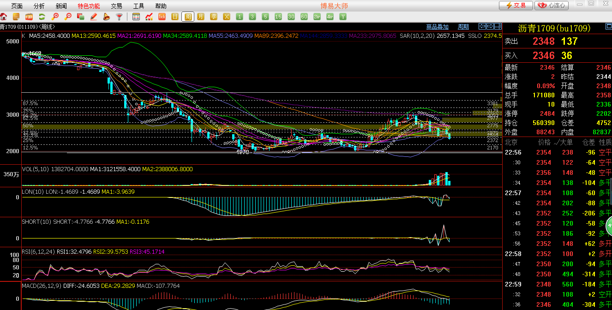The height and width of the screenshot is (310, 612).
Task: Click the RSI(6,12,24) indicator label
Action: [x=38, y=252]
